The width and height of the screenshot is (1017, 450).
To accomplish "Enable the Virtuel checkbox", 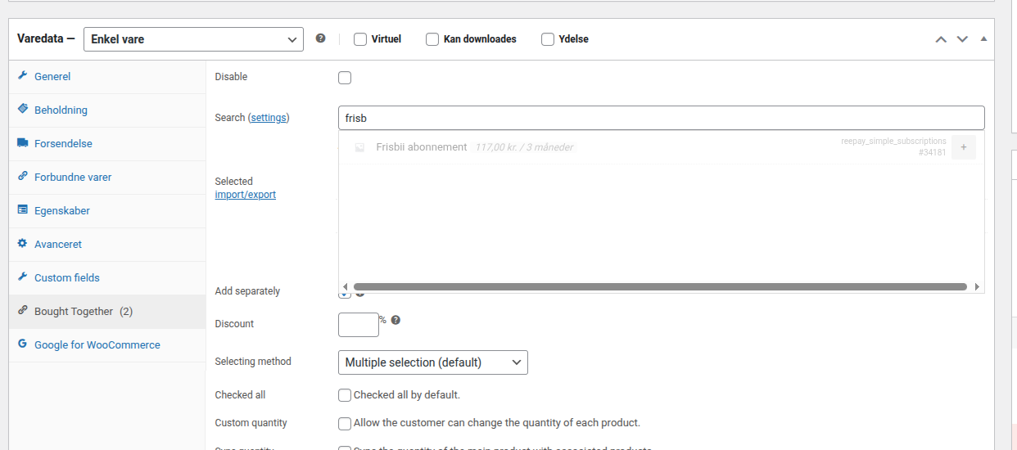I will coord(359,39).
